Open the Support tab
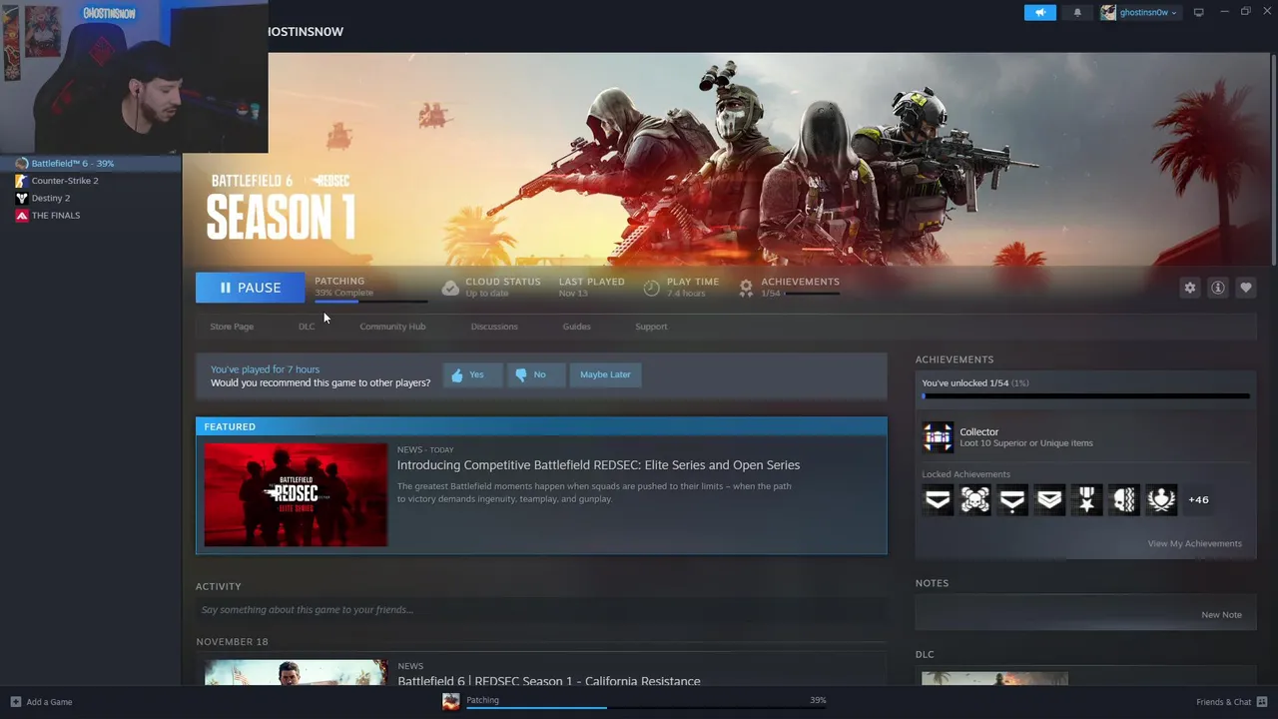The width and height of the screenshot is (1278, 719). pos(651,327)
